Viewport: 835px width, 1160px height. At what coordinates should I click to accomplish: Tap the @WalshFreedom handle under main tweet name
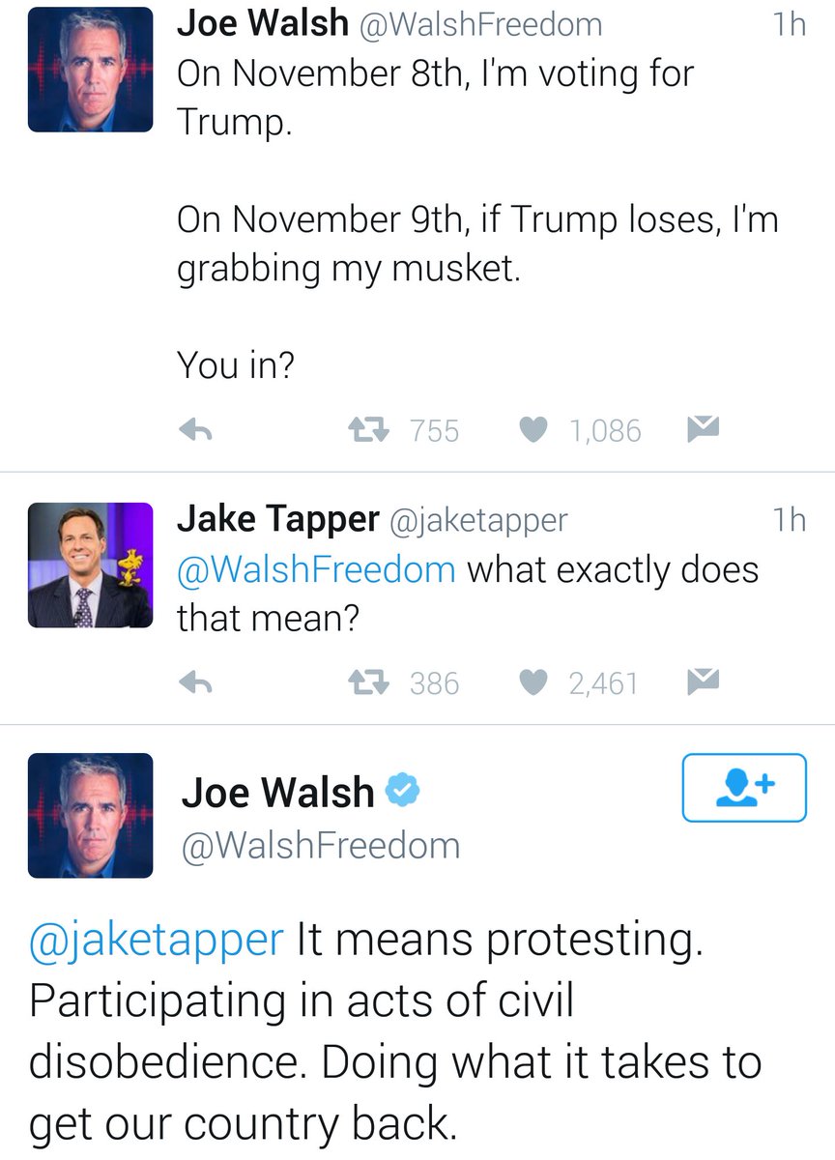pyautogui.click(x=321, y=846)
